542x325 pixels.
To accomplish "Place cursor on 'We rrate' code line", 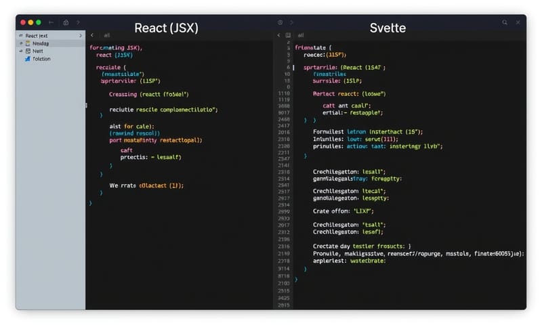I will (146, 185).
